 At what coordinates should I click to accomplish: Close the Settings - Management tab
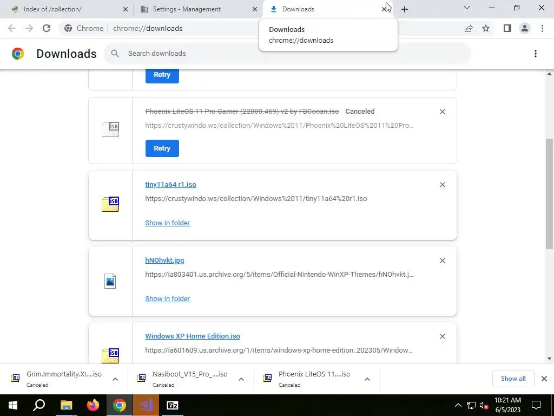pos(255,9)
